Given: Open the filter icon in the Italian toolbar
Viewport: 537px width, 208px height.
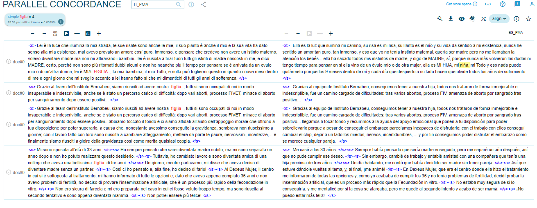Looking at the screenshot, I should pos(44,34).
